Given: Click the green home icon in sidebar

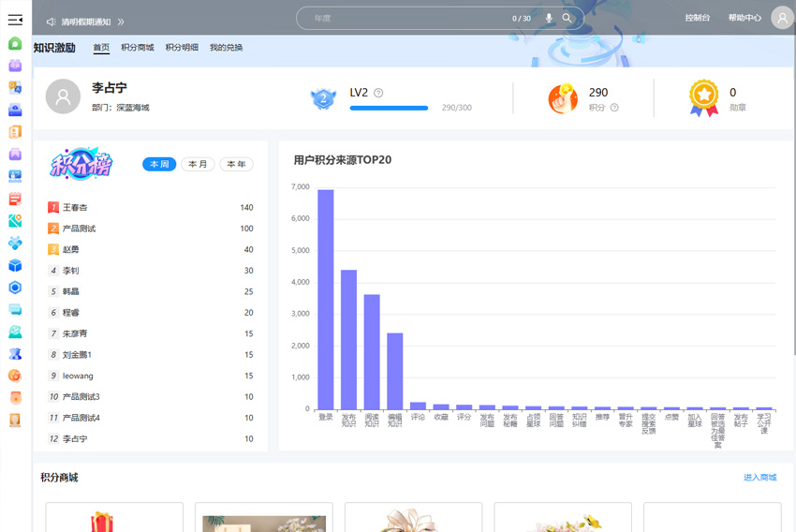Looking at the screenshot, I should click(15, 43).
